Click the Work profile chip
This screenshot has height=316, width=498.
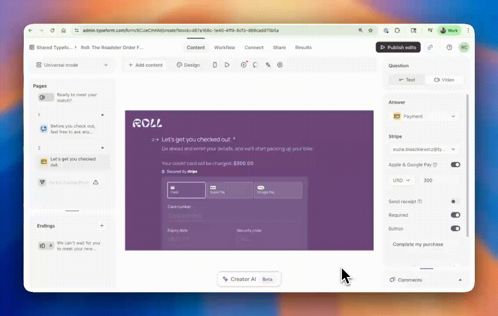click(x=449, y=31)
